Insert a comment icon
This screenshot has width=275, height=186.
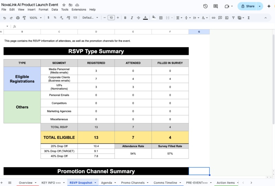pos(220,18)
